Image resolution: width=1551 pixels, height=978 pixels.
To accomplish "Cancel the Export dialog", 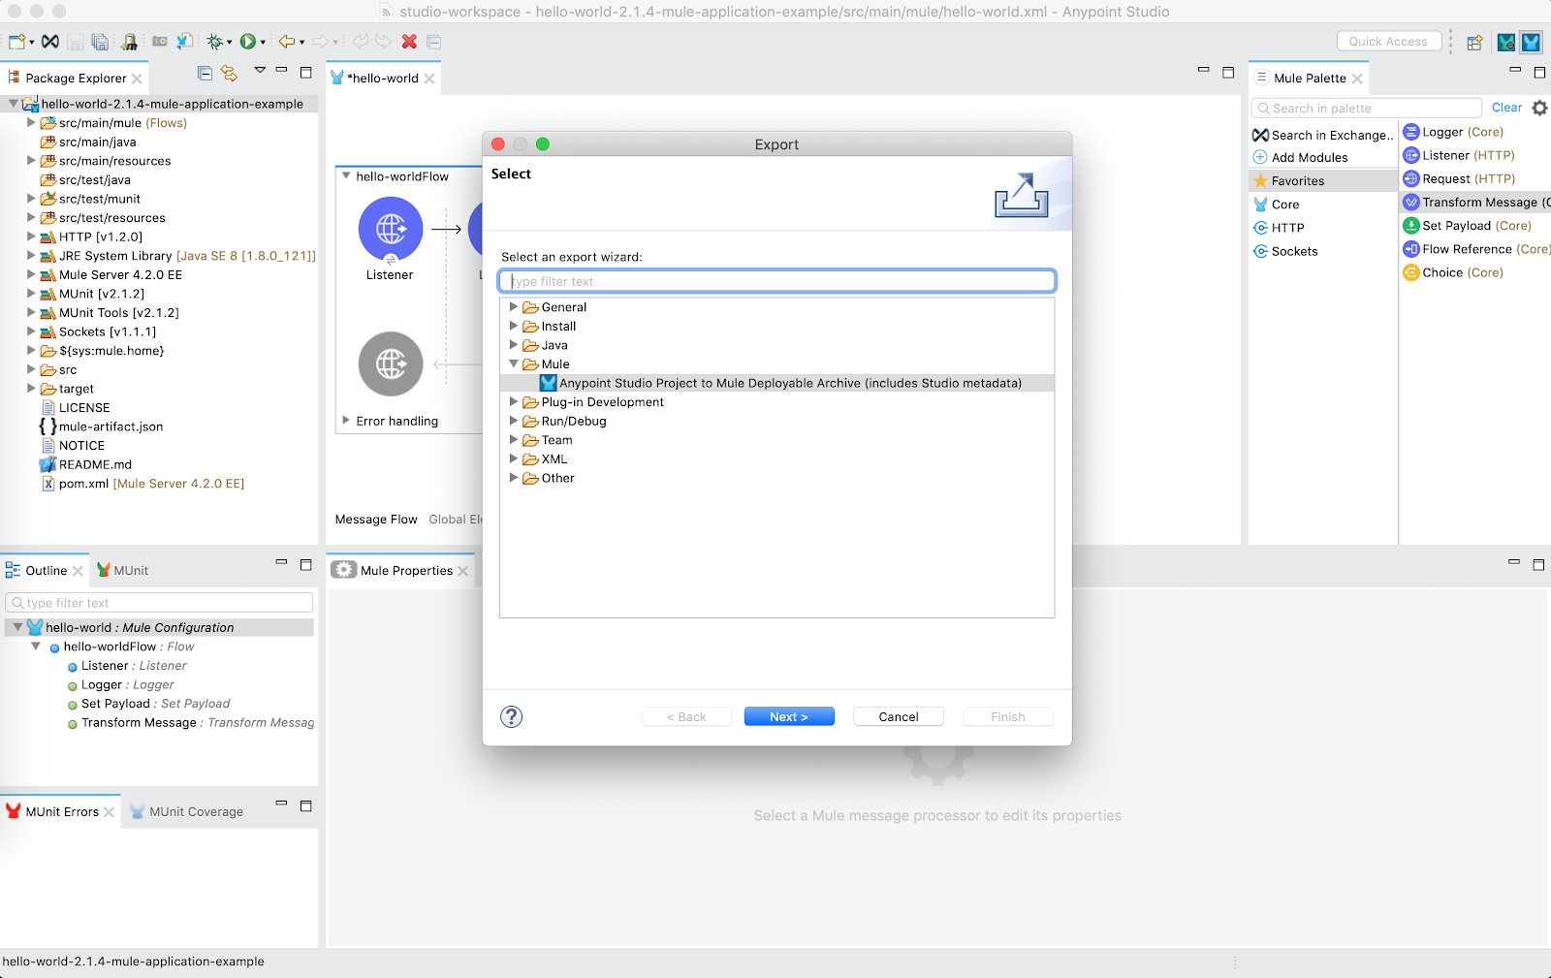I will click(x=899, y=717).
